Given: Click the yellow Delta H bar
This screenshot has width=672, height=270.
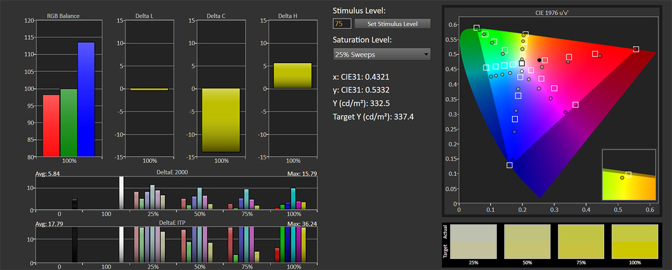Looking at the screenshot, I should coord(293,75).
